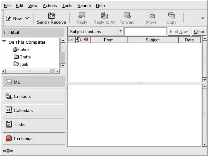Collapse the On This Computer tree
This screenshot has width=208, height=156.
[4, 42]
